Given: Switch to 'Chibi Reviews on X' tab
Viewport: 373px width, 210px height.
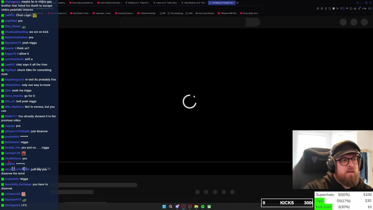Looking at the screenshot, I should point(193,3).
